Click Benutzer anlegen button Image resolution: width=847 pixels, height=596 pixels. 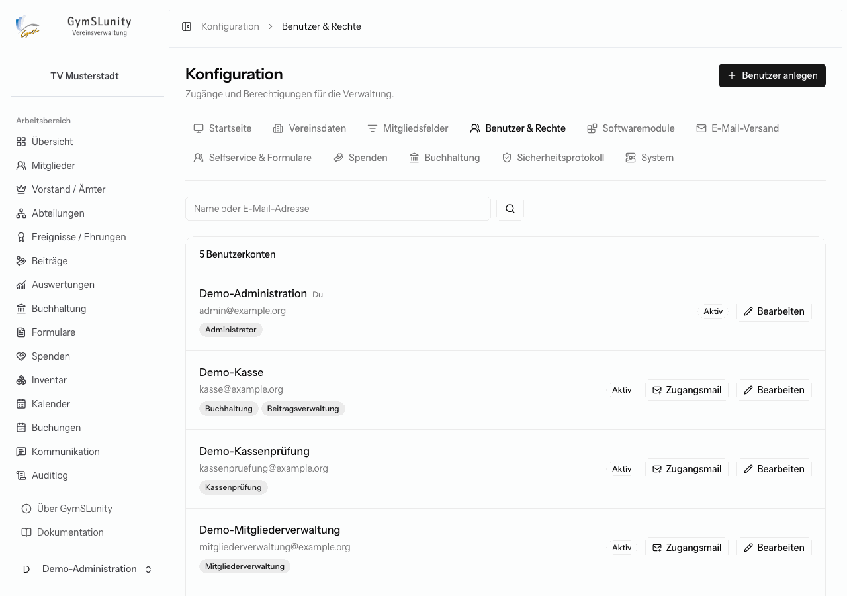pyautogui.click(x=772, y=75)
